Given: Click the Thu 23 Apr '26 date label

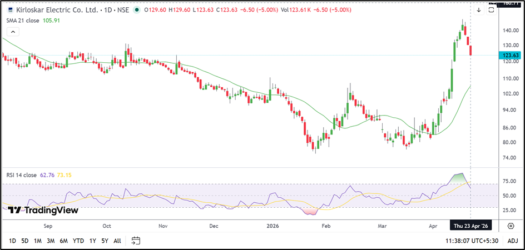Looking at the screenshot, I should [471, 226].
